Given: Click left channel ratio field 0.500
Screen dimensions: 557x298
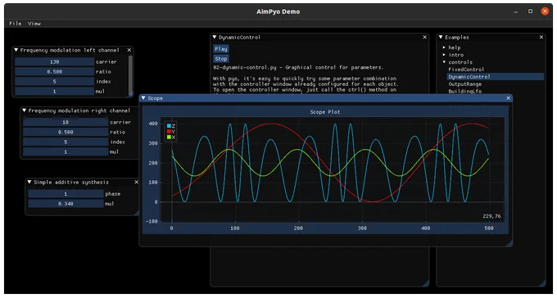Looking at the screenshot, I should click(x=54, y=72).
